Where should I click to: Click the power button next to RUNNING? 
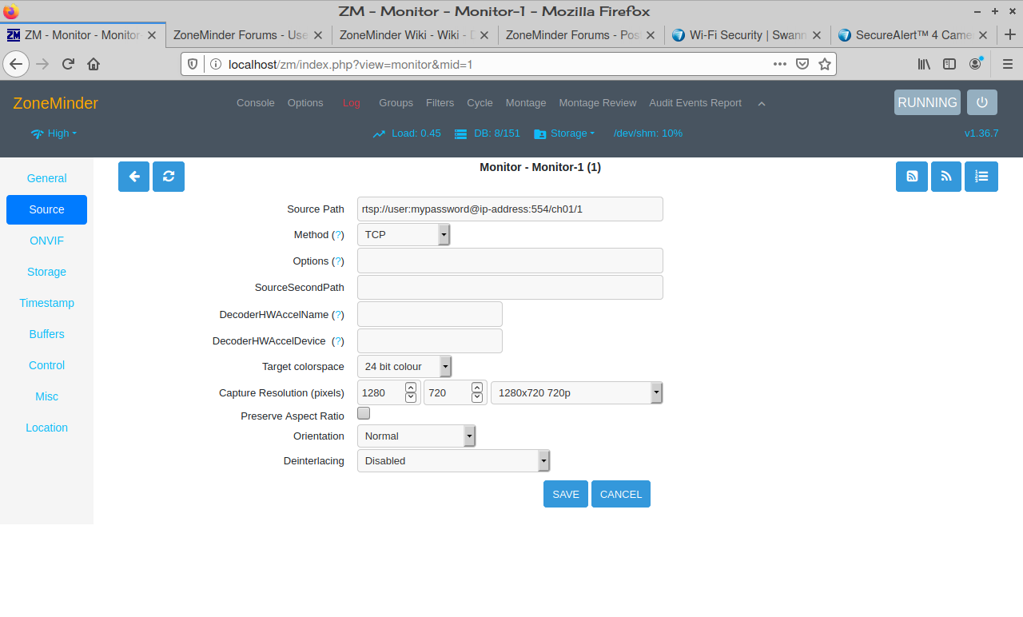tap(982, 102)
